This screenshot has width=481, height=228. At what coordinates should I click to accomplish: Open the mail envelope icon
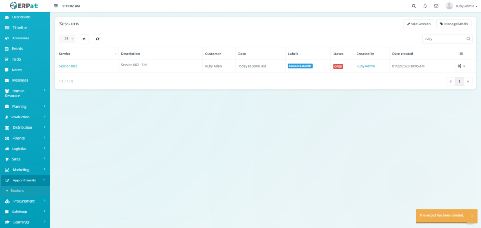pos(436,6)
